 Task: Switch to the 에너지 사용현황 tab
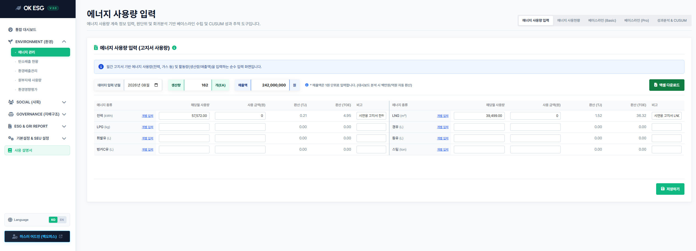point(568,21)
